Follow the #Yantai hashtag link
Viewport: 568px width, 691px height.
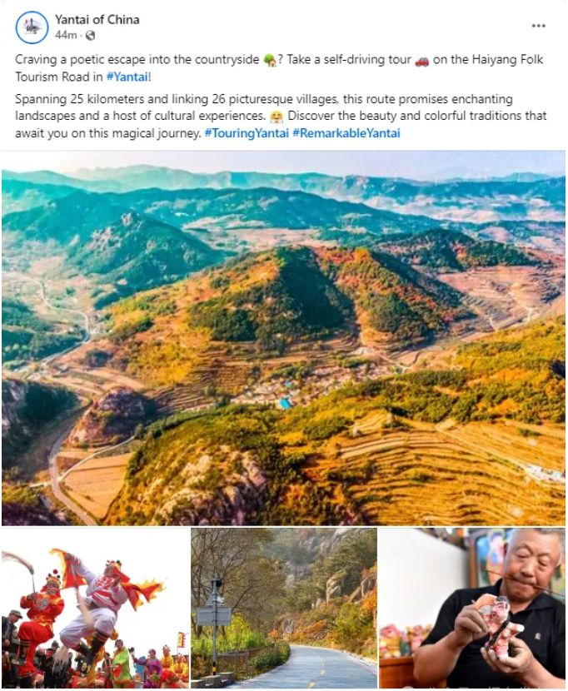pyautogui.click(x=127, y=77)
